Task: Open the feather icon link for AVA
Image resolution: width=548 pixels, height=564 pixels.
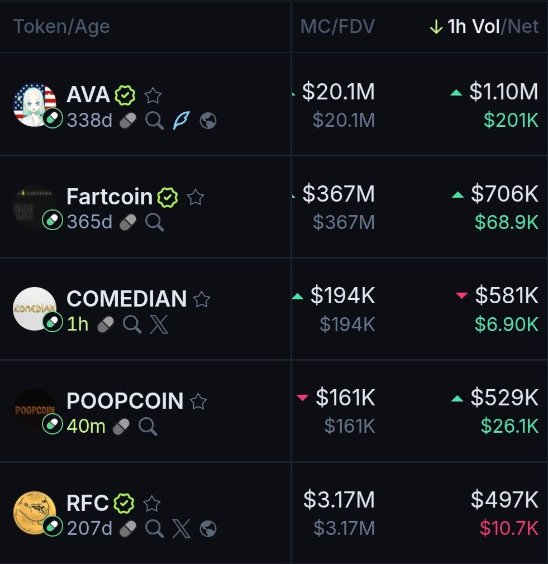Action: point(181,121)
